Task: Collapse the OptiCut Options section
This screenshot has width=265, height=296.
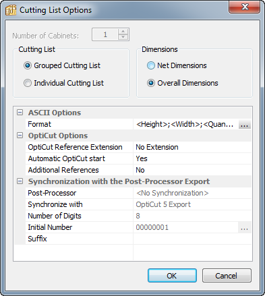Action: [20, 136]
